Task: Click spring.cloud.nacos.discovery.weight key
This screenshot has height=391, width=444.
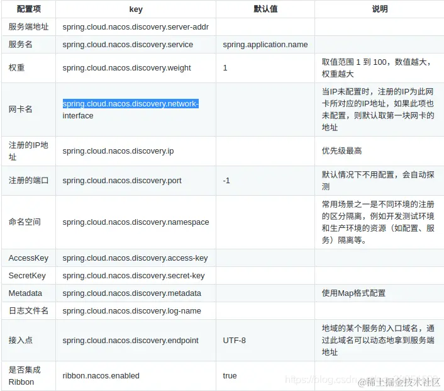Action: [x=126, y=68]
